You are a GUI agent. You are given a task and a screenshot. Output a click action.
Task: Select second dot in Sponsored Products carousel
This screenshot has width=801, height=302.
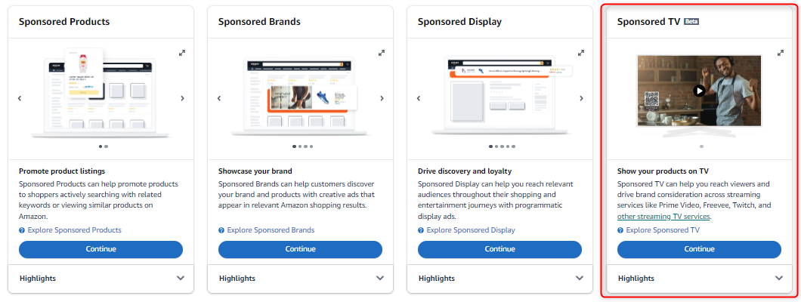pyautogui.click(x=107, y=146)
